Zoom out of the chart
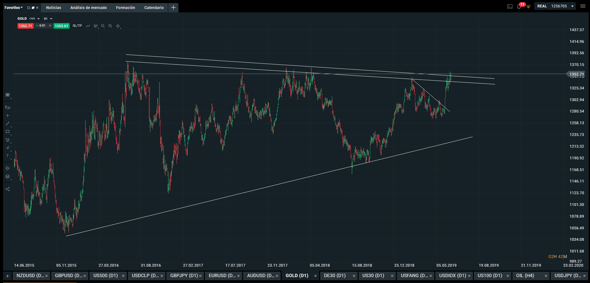 103,26
